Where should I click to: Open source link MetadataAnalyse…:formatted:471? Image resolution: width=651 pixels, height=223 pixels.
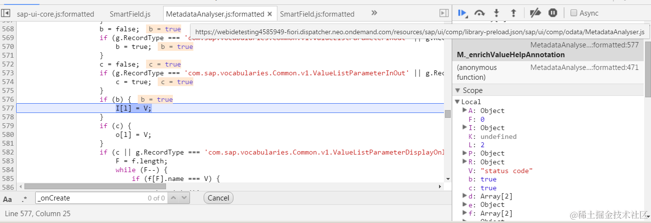[x=585, y=67]
